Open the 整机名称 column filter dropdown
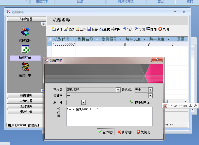This screenshot has width=199, height=145. (x=97, y=39)
